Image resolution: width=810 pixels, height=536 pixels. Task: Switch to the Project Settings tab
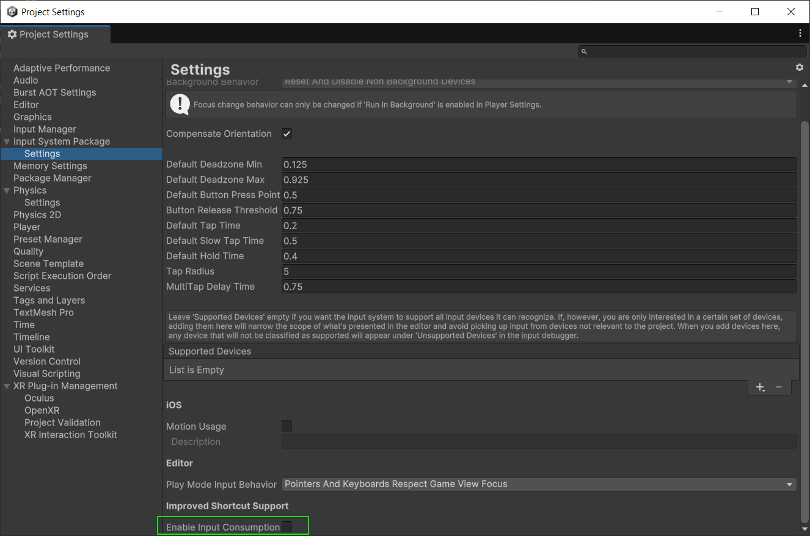55,34
